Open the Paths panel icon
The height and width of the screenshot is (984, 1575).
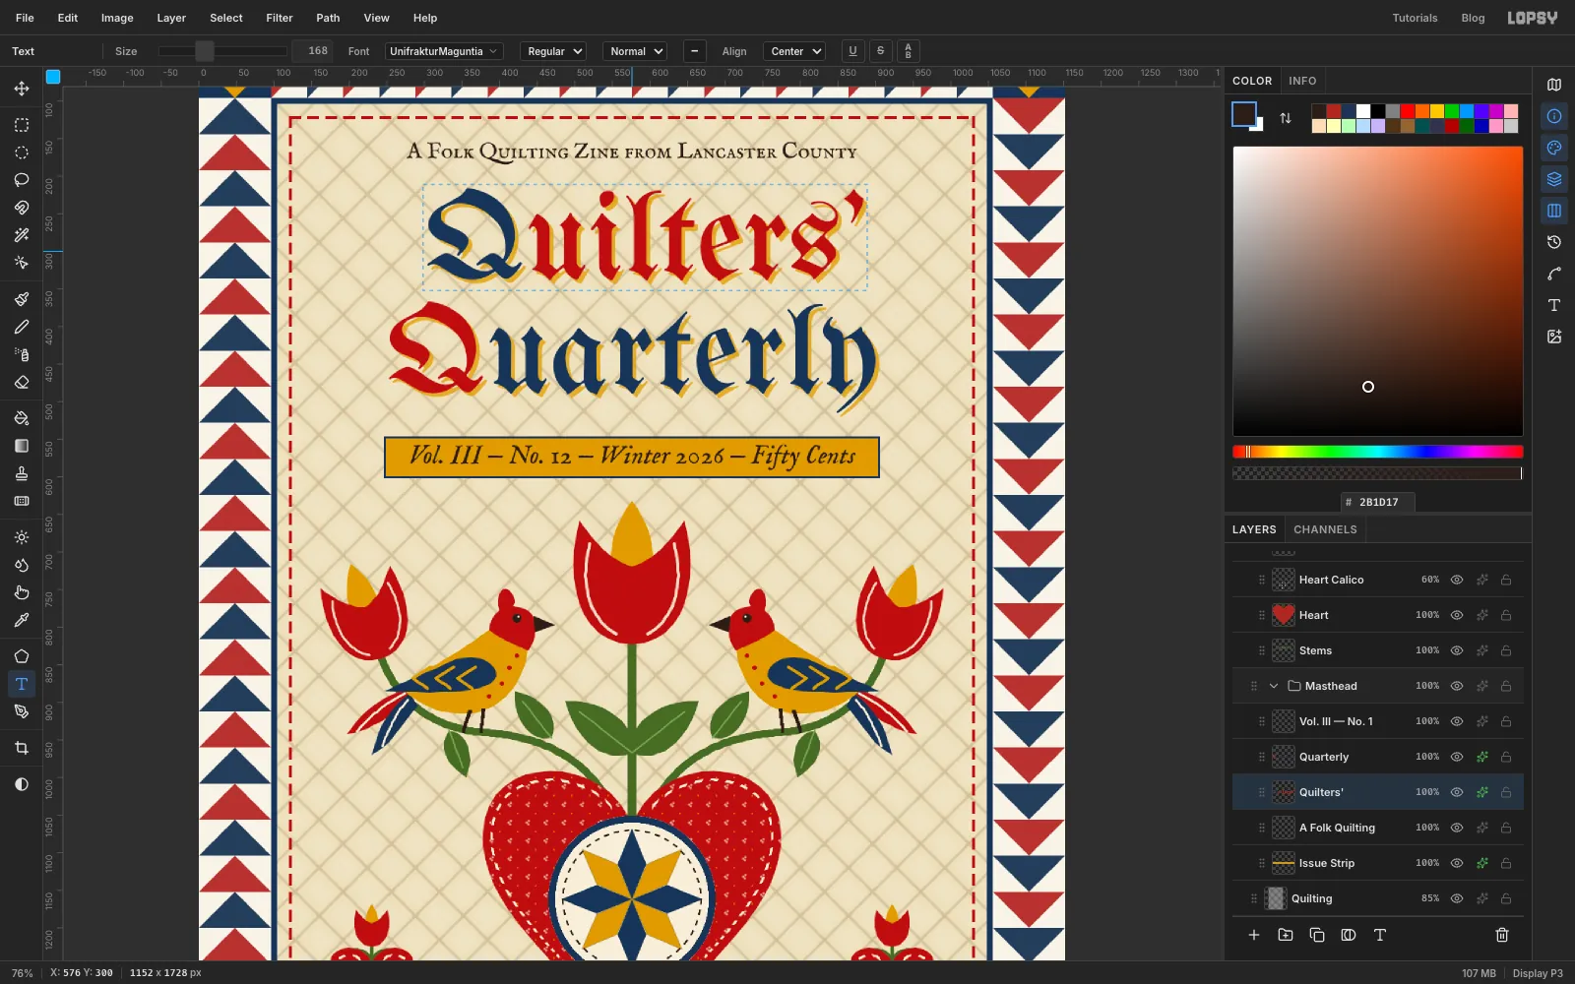click(1554, 274)
